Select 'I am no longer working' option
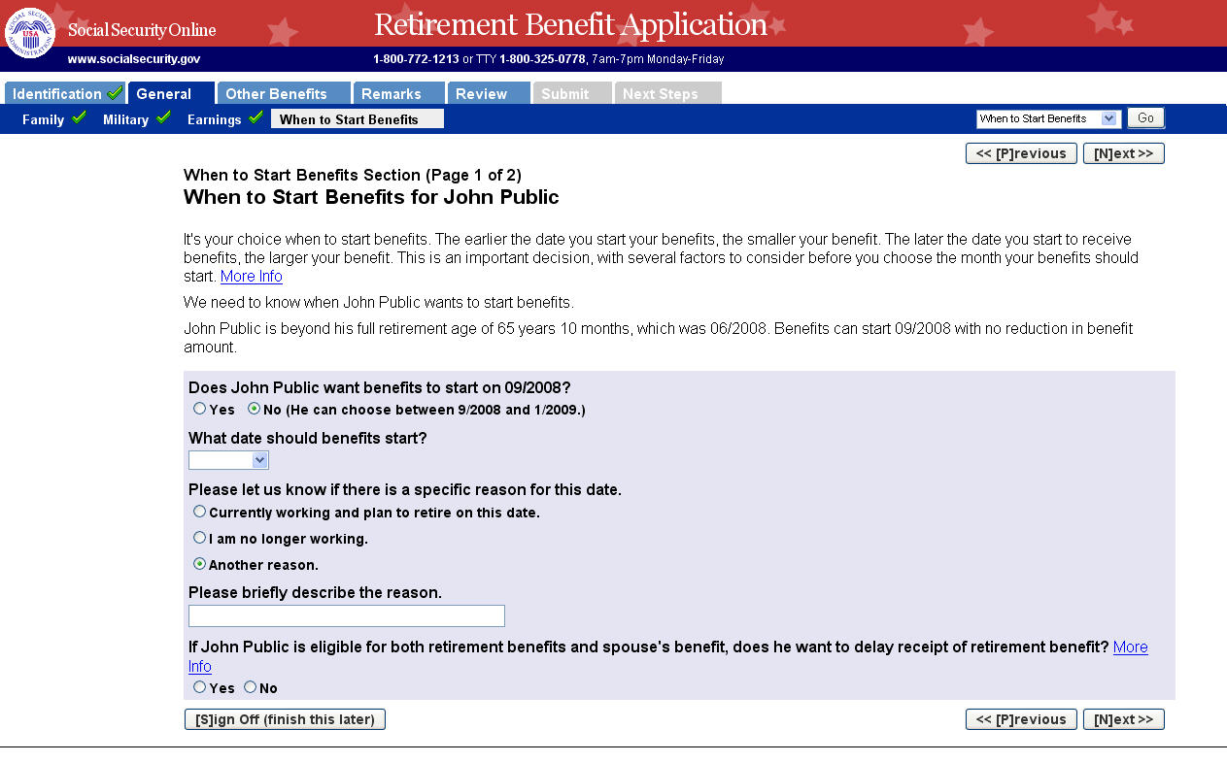The width and height of the screenshot is (1227, 763). (200, 538)
